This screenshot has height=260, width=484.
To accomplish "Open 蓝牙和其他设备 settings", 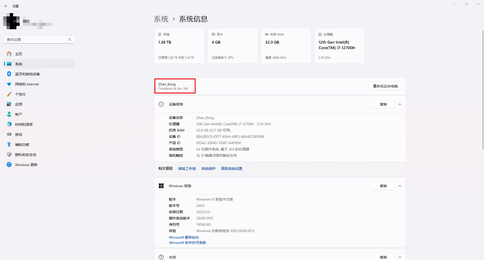I will click(39, 74).
